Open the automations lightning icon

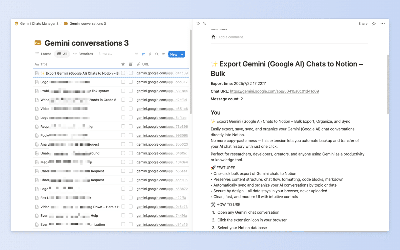click(150, 54)
